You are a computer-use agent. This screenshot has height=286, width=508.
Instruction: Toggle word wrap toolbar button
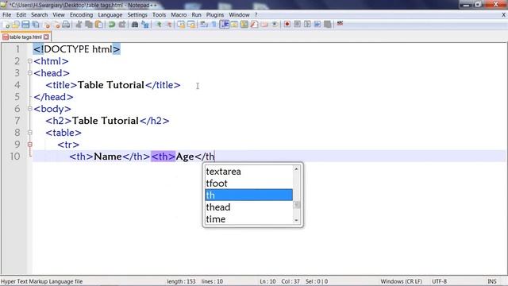coord(204,25)
